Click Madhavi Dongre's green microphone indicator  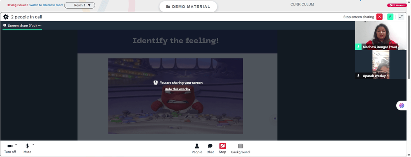point(358,47)
